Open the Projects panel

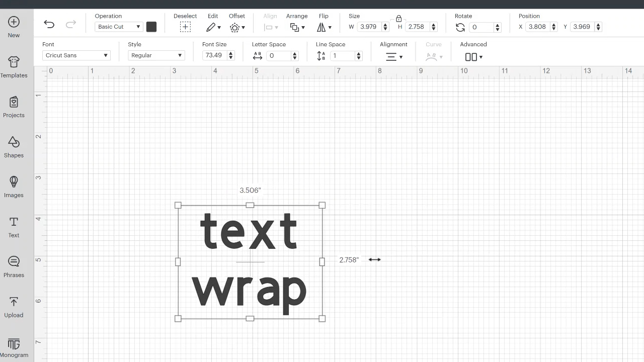coord(14,107)
